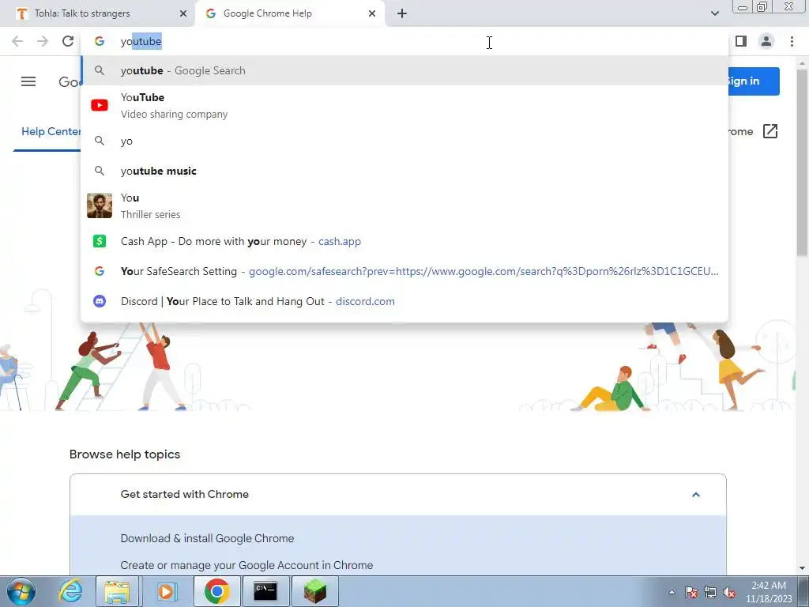809x607 pixels.
Task: Open Discord discord.com suggestion
Action: 404,301
